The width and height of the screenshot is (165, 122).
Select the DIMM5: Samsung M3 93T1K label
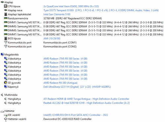25,30
